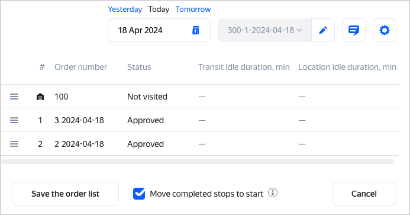Expand the 300-1-2024-04-18 route dropdown
The height and width of the screenshot is (215, 410).
tap(264, 30)
